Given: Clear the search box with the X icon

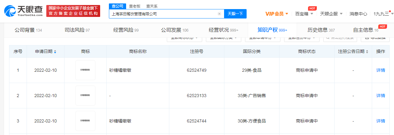Looking at the screenshot, I should point(219,14).
